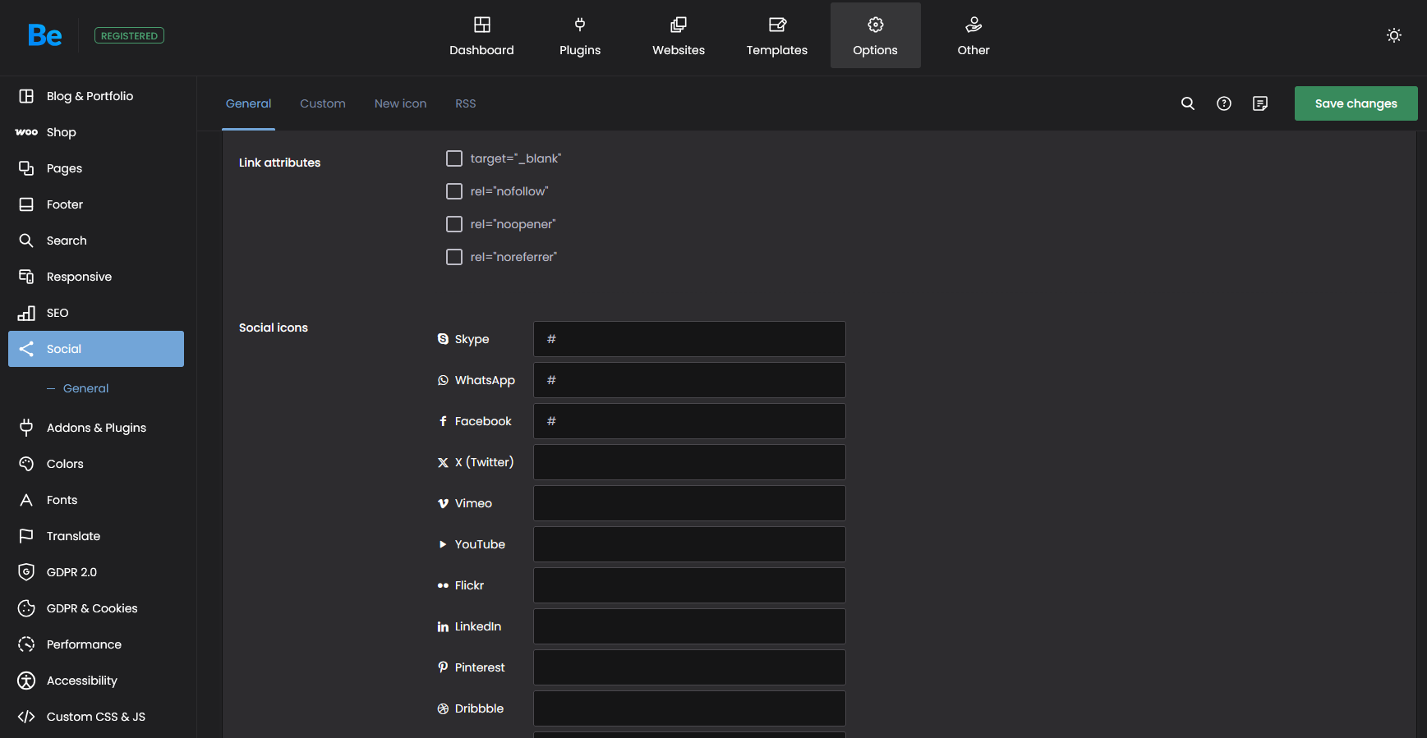This screenshot has height=738, width=1427.
Task: Go to Plugins in top navigation
Action: pos(579,36)
